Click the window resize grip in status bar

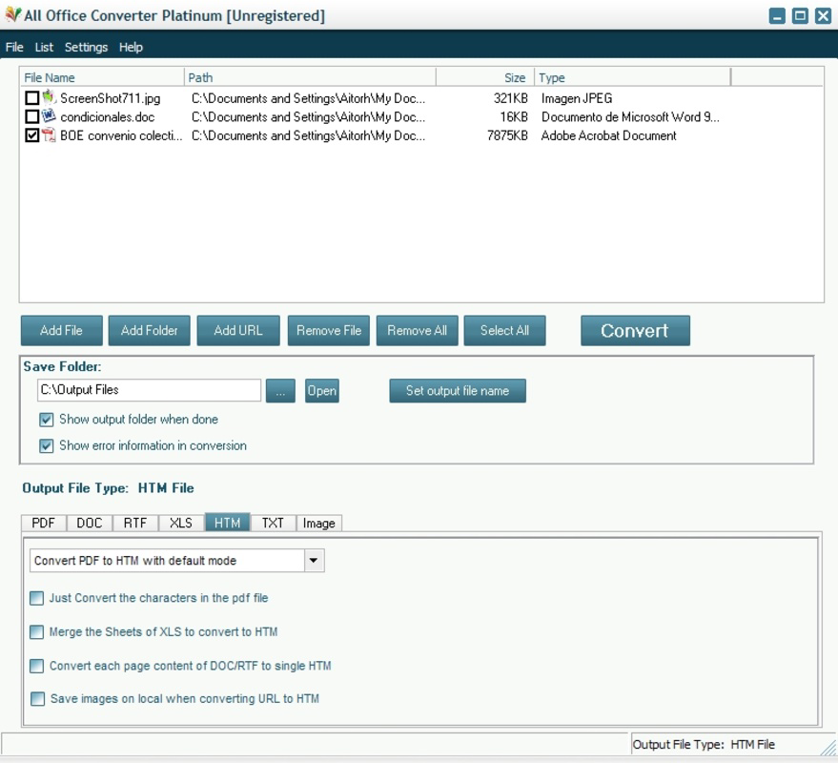pos(828,747)
